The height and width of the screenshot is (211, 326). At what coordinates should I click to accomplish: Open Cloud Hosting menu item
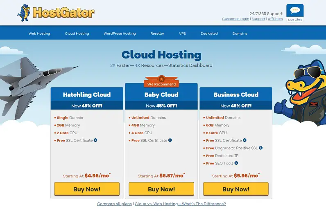(77, 34)
